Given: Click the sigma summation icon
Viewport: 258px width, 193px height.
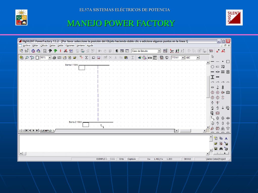Looking at the screenshot, I should (87, 58).
